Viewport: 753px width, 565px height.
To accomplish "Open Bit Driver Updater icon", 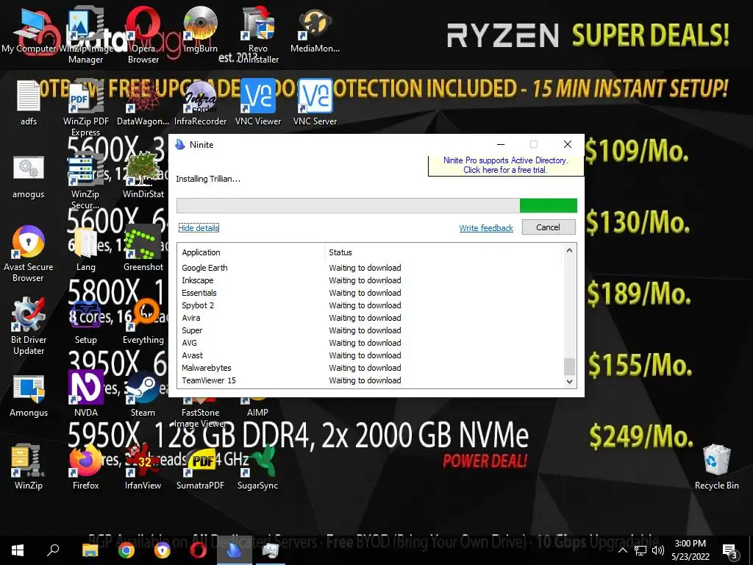I will [29, 327].
